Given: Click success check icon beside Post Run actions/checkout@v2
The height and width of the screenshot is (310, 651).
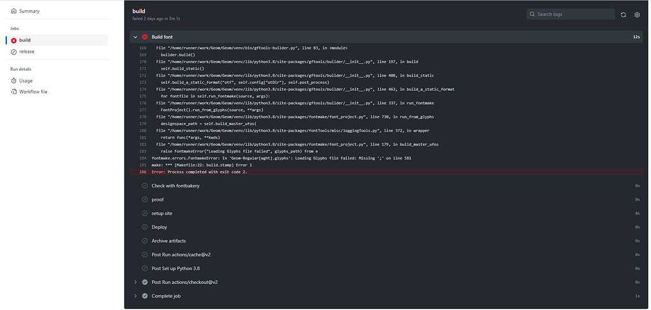Looking at the screenshot, I should pos(145,282).
